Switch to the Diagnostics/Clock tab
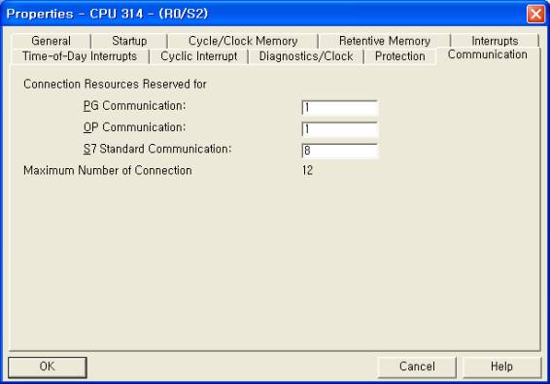This screenshot has width=550, height=384. coord(306,56)
